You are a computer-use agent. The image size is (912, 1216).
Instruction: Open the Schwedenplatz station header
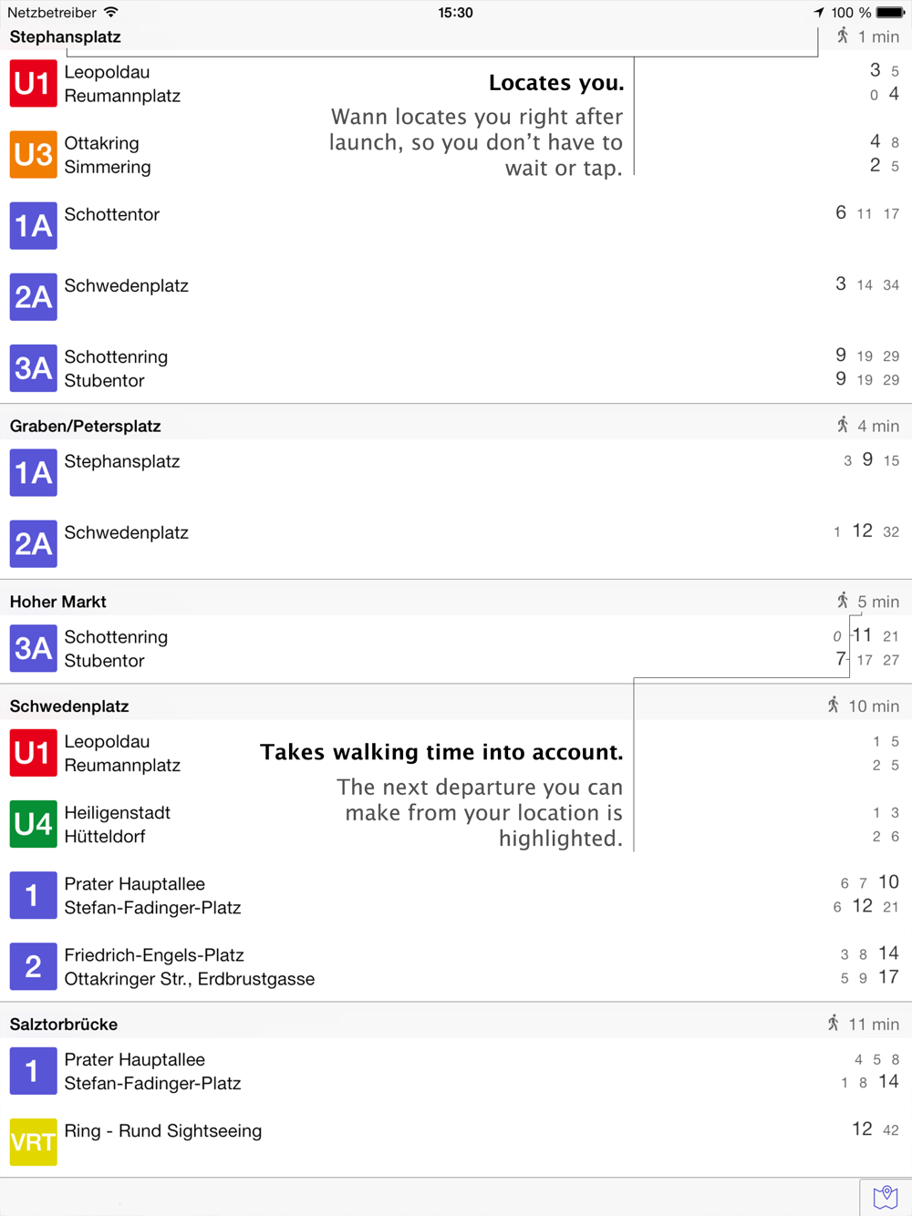point(456,706)
